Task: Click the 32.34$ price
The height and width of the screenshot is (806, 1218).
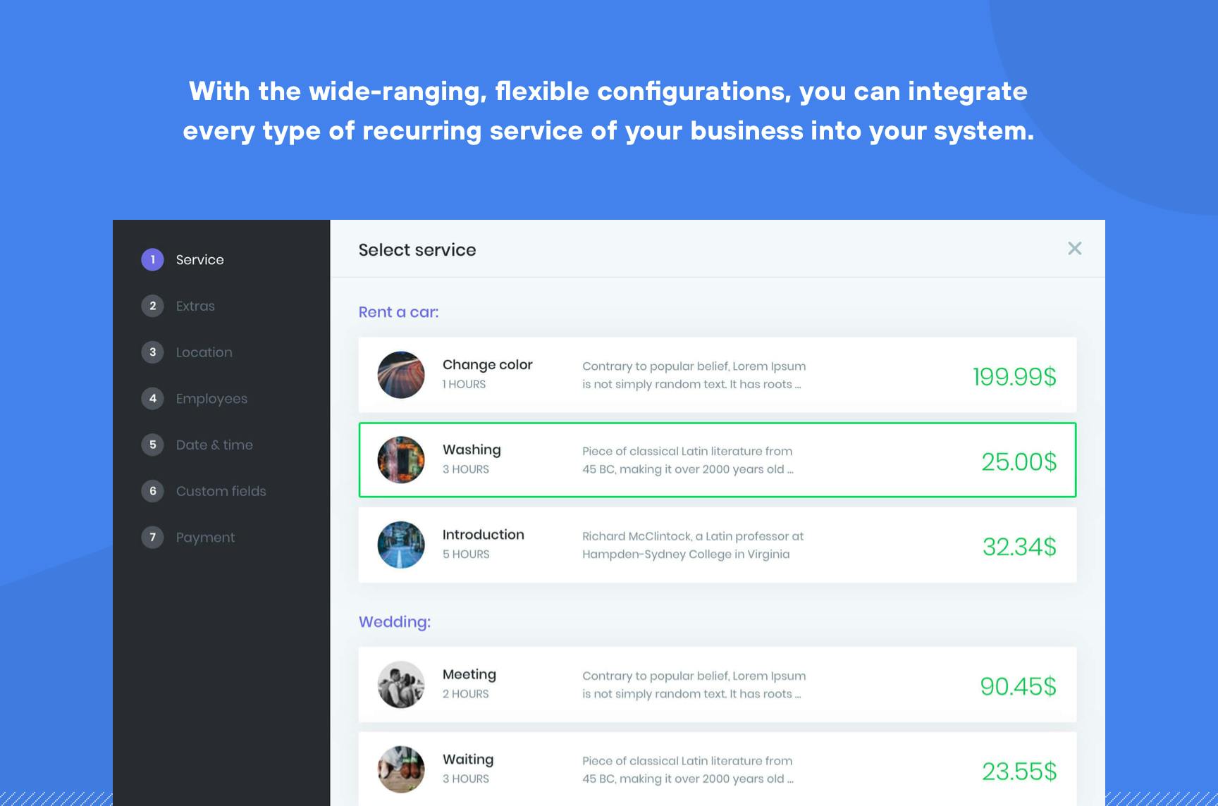Action: (x=1019, y=547)
